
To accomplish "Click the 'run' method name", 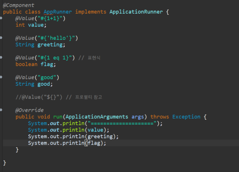I will click(x=58, y=117).
